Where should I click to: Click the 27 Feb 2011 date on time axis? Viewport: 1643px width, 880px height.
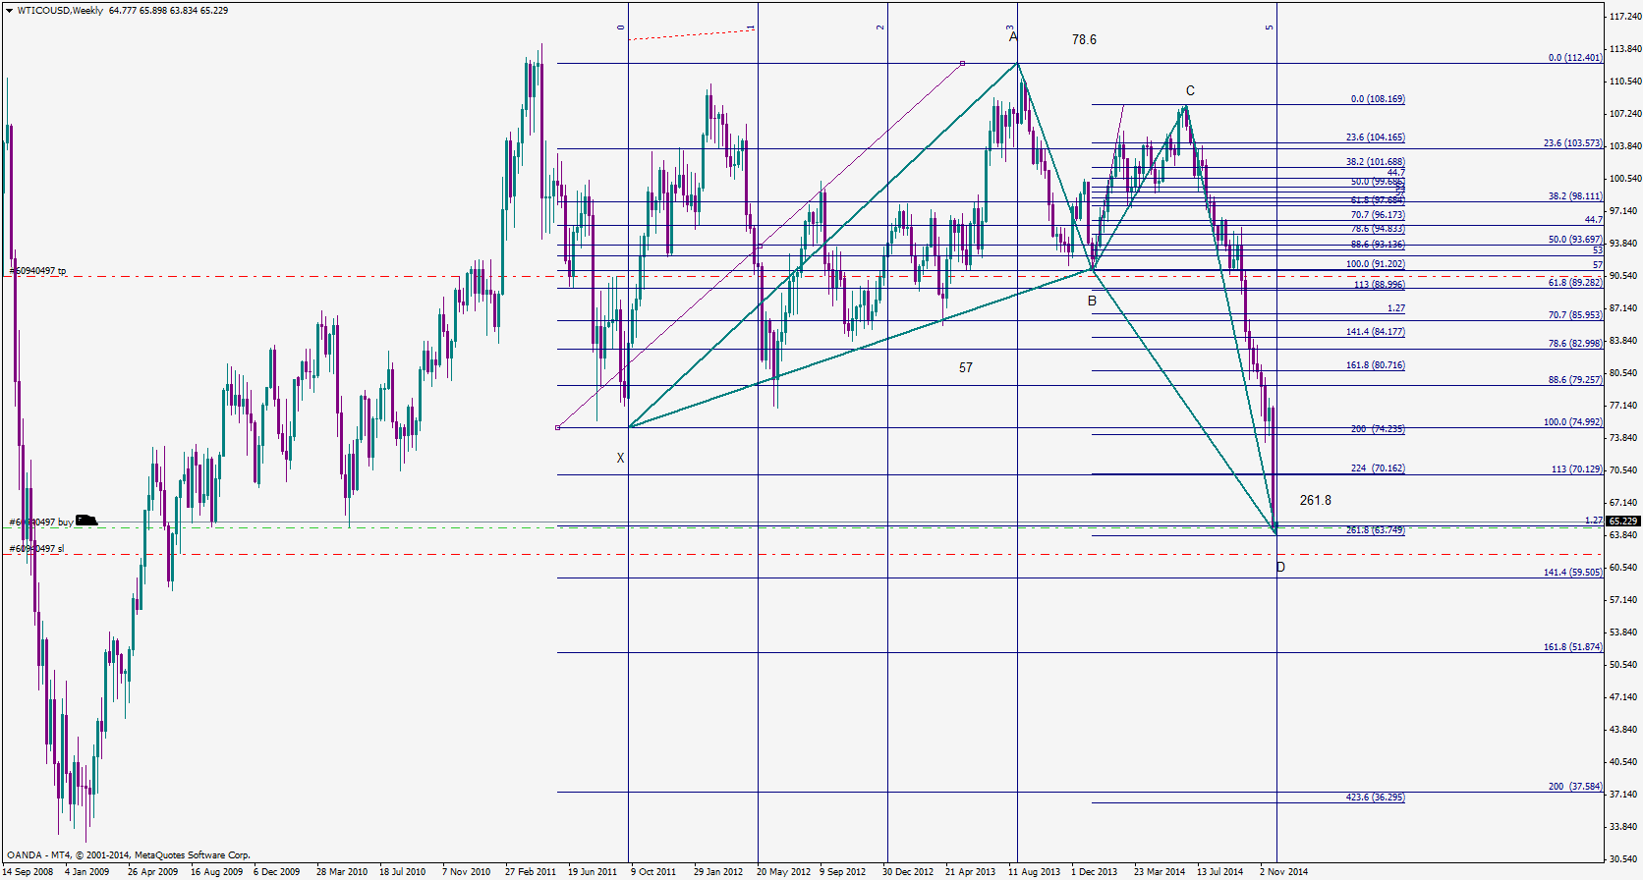[x=531, y=871]
